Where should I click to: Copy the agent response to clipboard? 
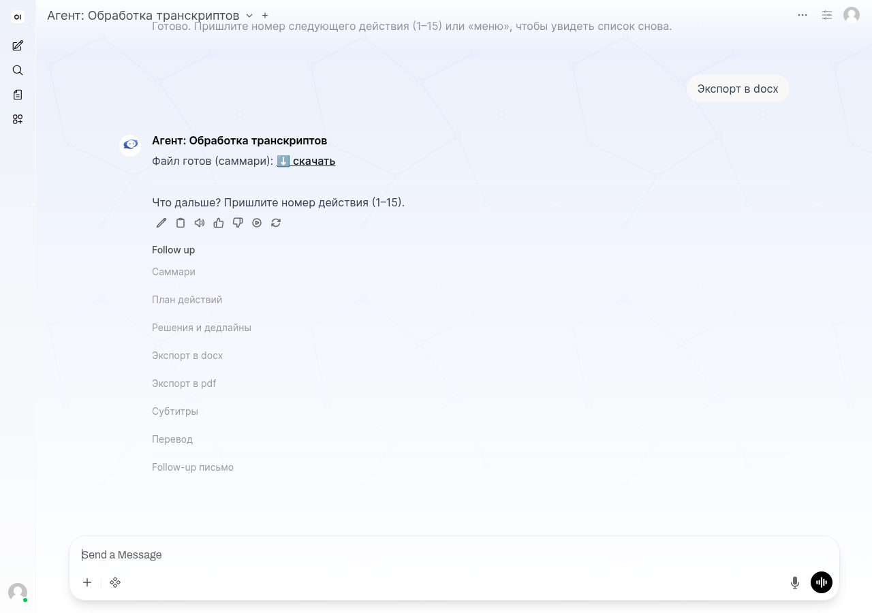click(181, 223)
